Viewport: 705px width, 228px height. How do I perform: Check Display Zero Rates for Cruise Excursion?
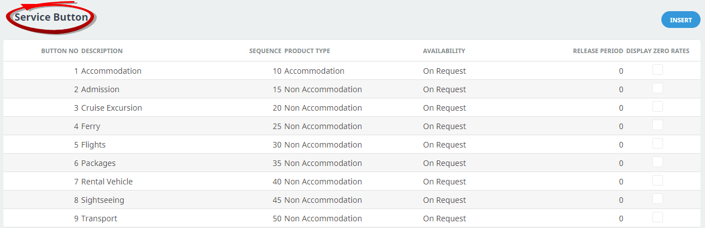657,107
